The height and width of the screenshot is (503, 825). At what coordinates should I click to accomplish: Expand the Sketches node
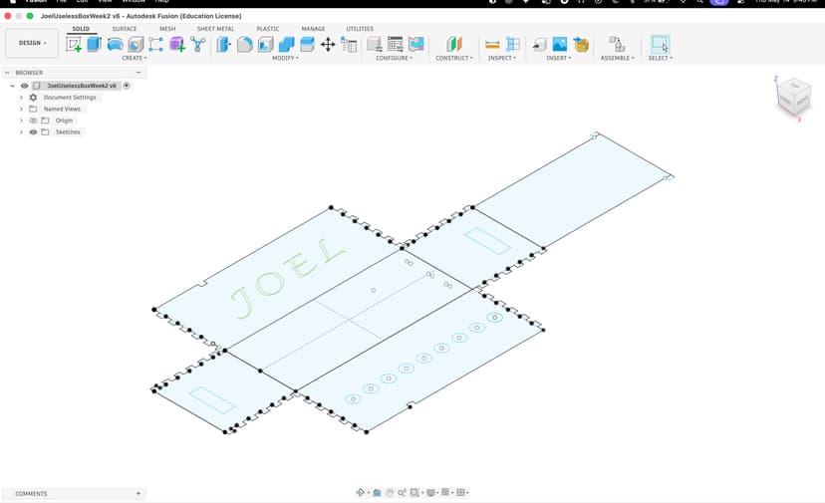[x=21, y=132]
